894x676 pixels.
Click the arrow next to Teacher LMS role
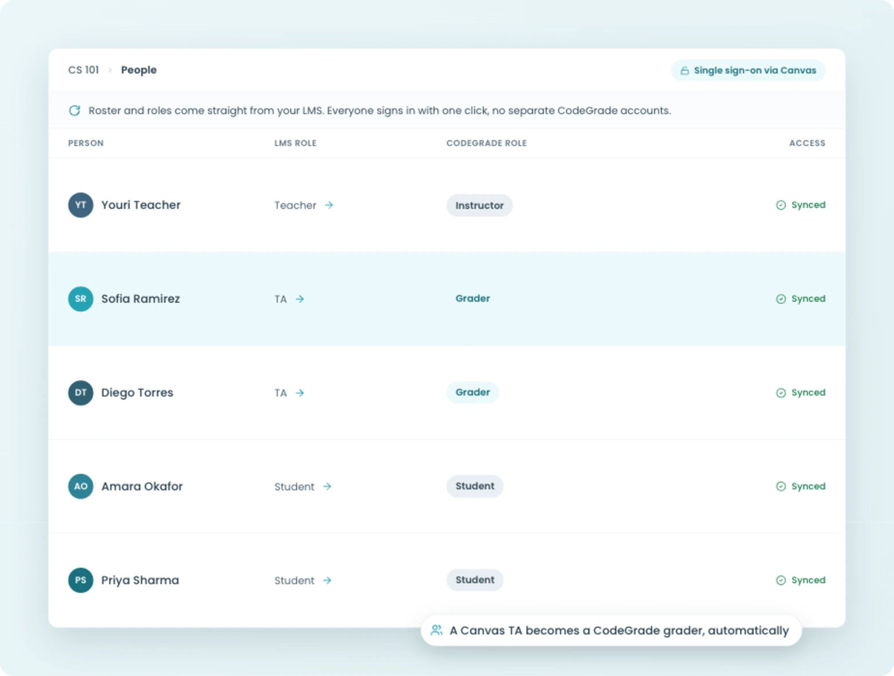pyautogui.click(x=329, y=205)
